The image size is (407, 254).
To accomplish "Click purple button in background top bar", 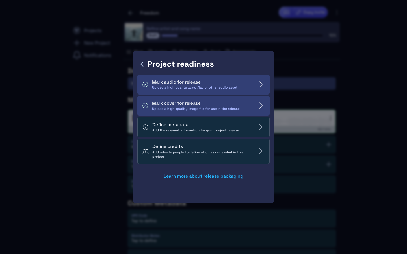I will [x=303, y=12].
